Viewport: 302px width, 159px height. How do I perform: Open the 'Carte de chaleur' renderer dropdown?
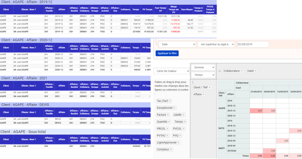pyautogui.click(x=172, y=71)
